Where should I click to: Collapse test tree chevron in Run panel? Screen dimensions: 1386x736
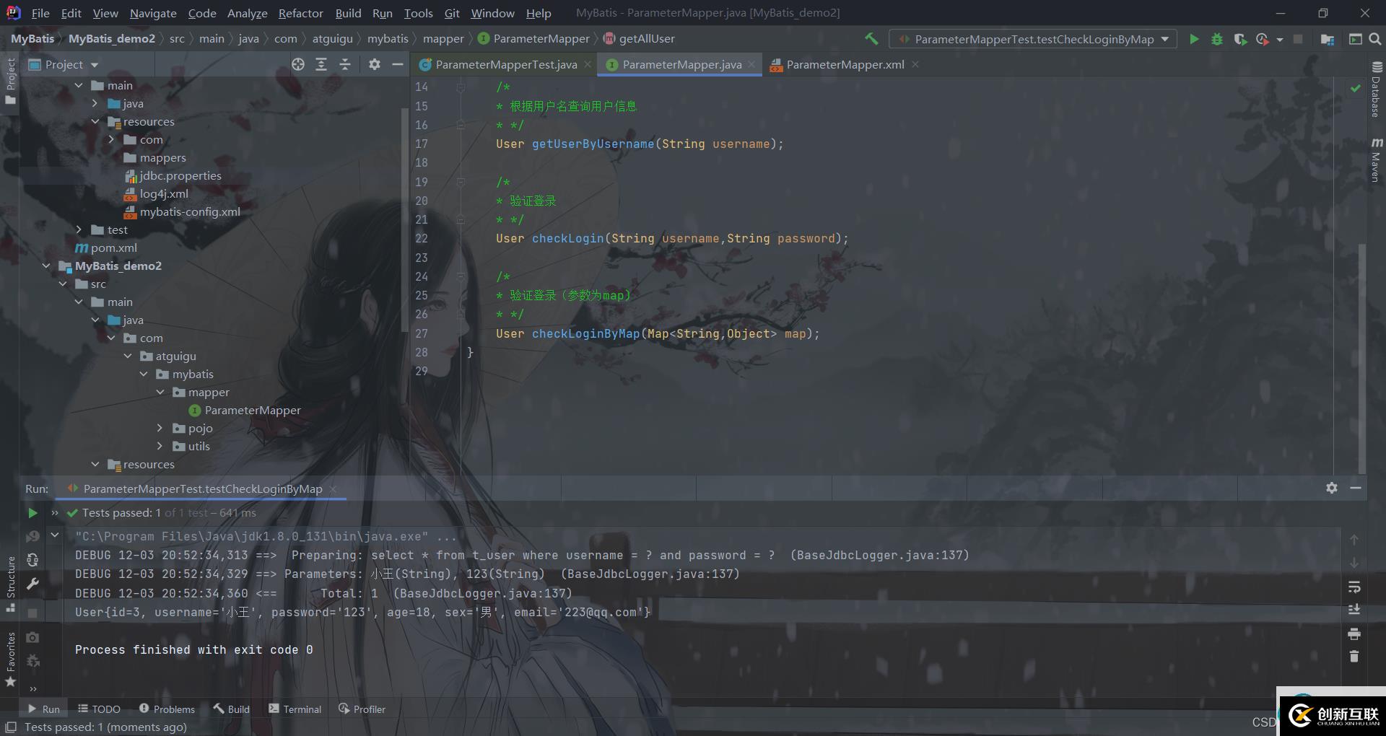click(55, 535)
